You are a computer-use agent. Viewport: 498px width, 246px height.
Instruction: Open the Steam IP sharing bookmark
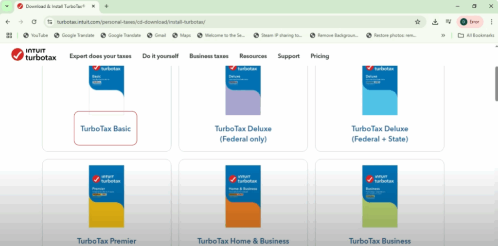[278, 35]
